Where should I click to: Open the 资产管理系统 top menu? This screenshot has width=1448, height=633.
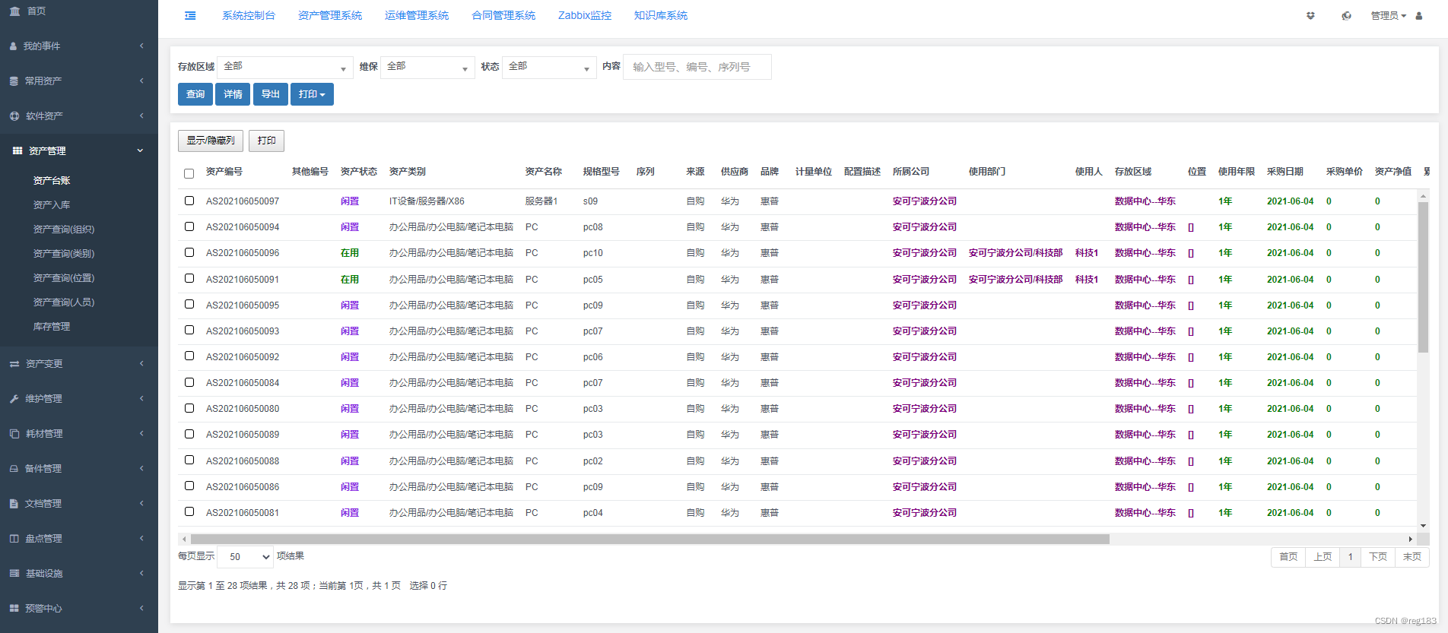pyautogui.click(x=330, y=15)
